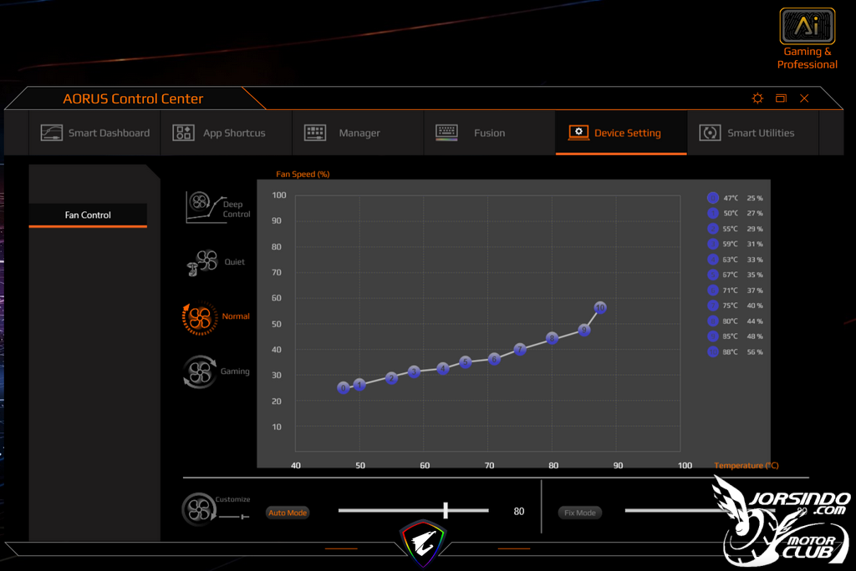
Task: Click the Fan Speed (%) axis label
Action: pos(303,174)
